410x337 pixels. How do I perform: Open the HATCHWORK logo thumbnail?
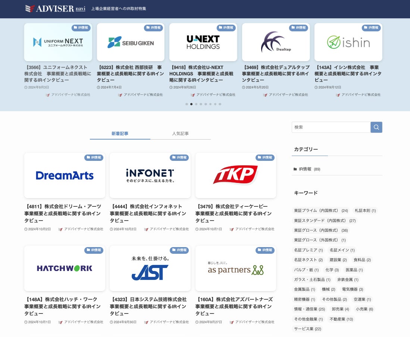(x=65, y=268)
